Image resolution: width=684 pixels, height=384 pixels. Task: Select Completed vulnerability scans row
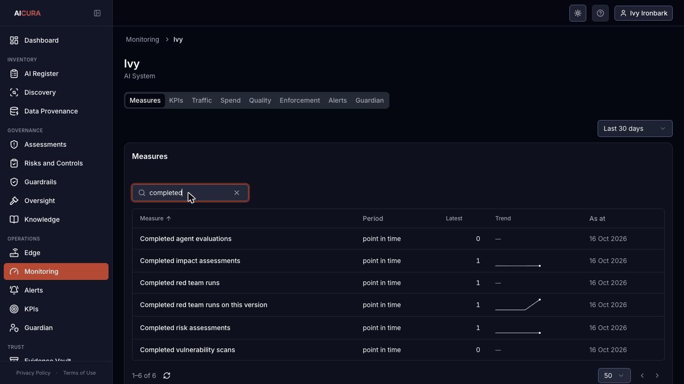pyautogui.click(x=398, y=350)
